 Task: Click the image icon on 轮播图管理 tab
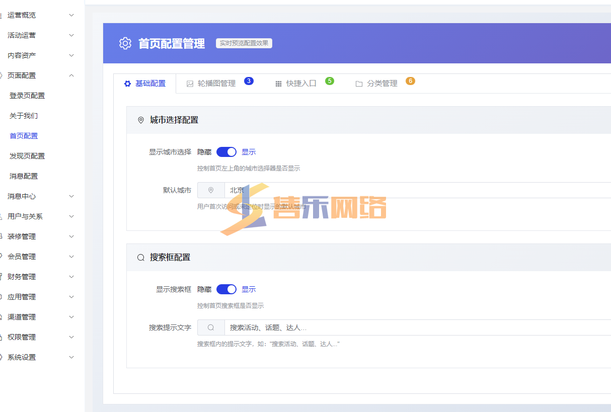coord(190,84)
